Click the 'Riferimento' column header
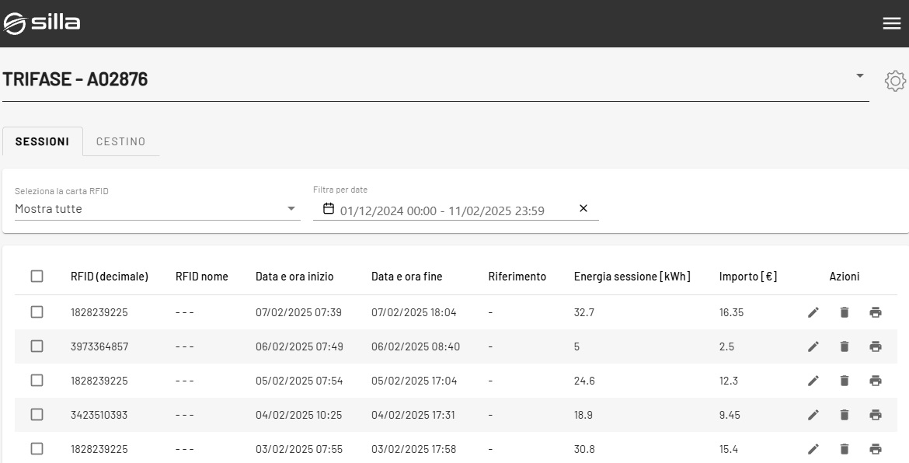Image resolution: width=909 pixels, height=463 pixels. pos(517,277)
